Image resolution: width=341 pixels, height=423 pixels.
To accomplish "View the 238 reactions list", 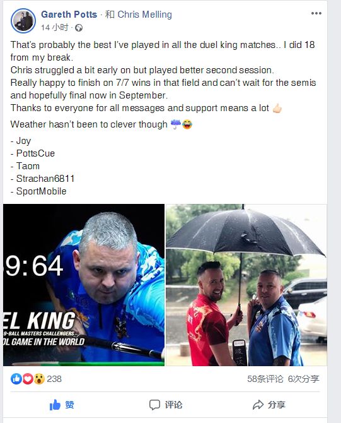I will [x=54, y=379].
